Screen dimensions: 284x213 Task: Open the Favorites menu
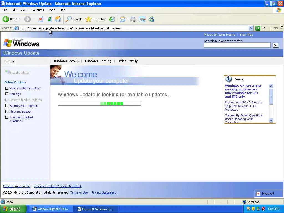37,10
